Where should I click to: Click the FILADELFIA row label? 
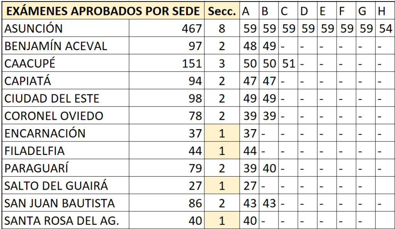coord(66,150)
